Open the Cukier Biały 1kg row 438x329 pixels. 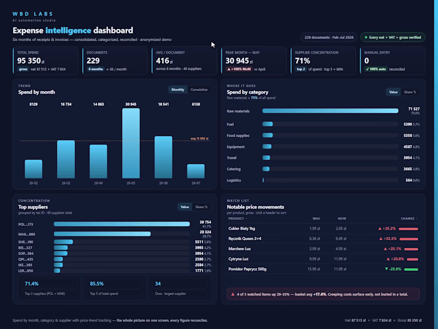click(x=323, y=229)
